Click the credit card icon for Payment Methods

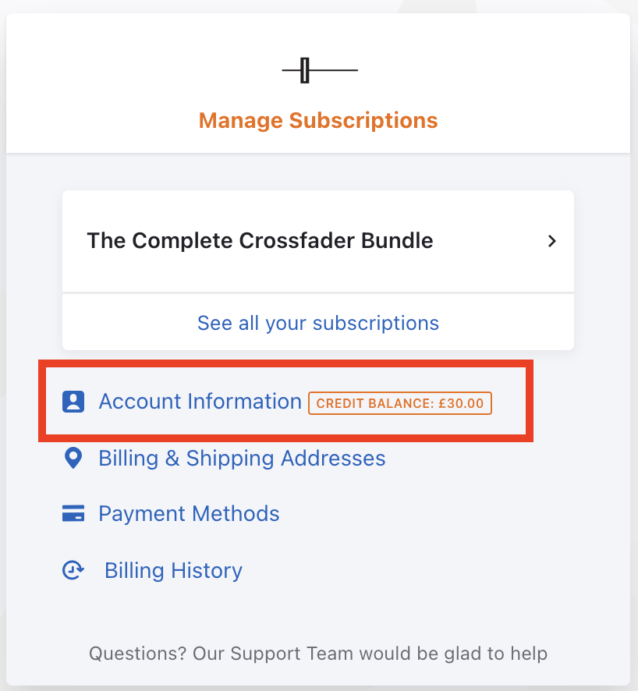point(73,513)
